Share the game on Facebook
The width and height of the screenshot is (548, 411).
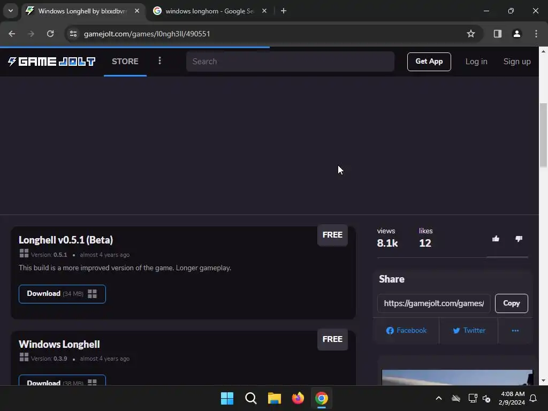[x=406, y=330]
